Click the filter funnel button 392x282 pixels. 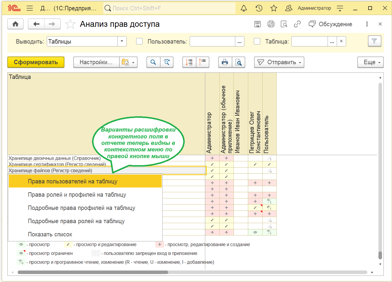click(374, 41)
